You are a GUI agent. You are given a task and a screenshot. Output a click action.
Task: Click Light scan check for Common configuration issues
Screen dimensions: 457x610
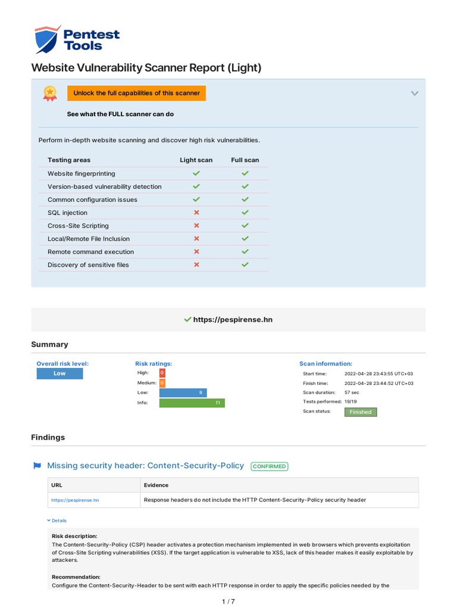tap(196, 199)
